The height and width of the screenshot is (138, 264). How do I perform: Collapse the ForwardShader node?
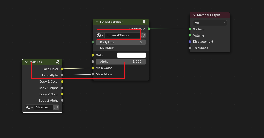(97, 22)
